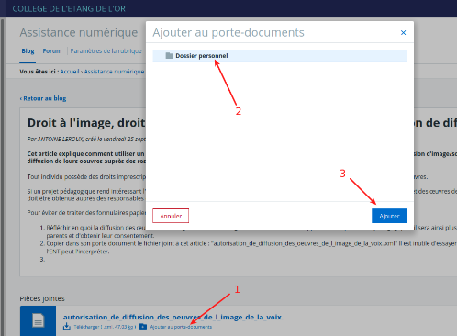Click the blue document thumbnail of the attachment
The image size is (457, 336).
pyautogui.click(x=39, y=320)
